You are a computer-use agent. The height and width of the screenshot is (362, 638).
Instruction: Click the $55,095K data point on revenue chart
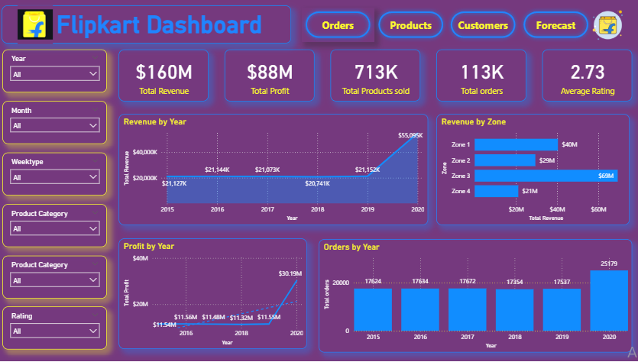coord(417,137)
